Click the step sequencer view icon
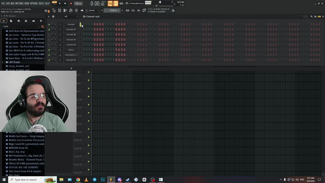Viewport: 325px width, 183px height. [319, 17]
